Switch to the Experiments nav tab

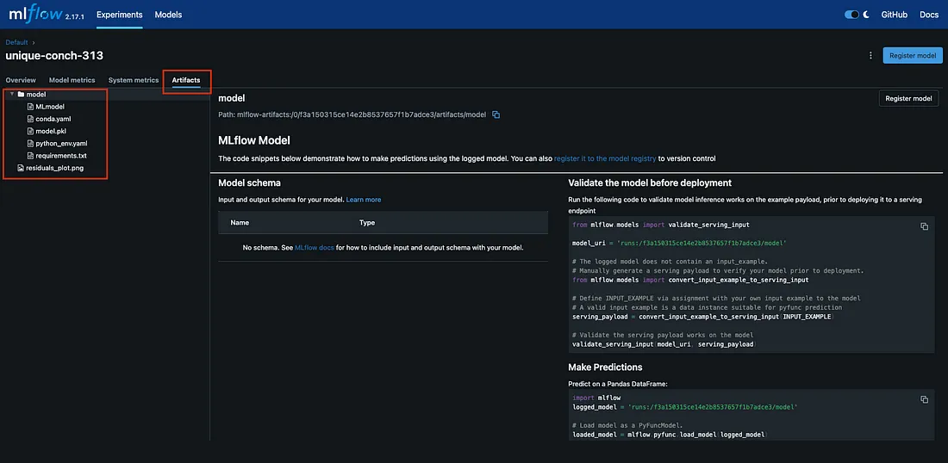click(x=120, y=15)
